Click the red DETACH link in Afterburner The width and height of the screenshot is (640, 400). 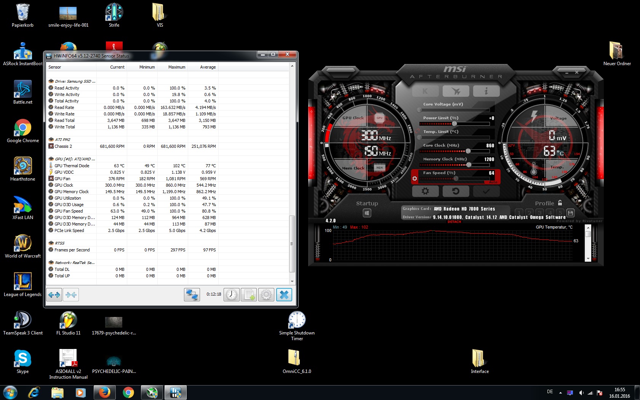click(x=454, y=222)
